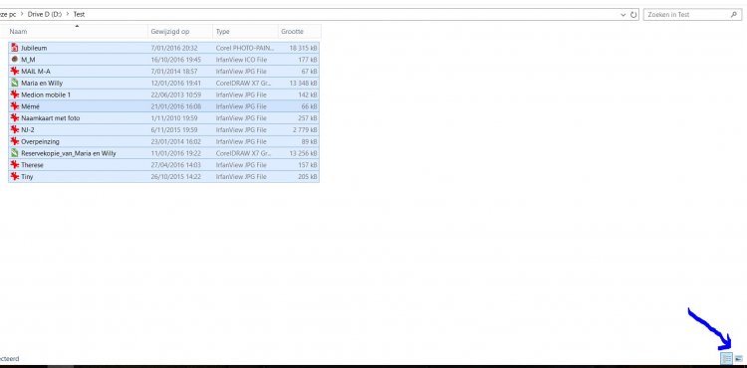Select the Overpeinzing JPG file row
Viewport: 747px width, 368px height.
click(x=164, y=141)
